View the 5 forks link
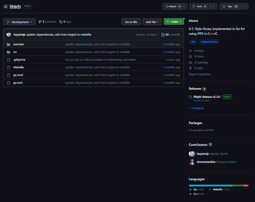255x202 pixels. [x=199, y=68]
